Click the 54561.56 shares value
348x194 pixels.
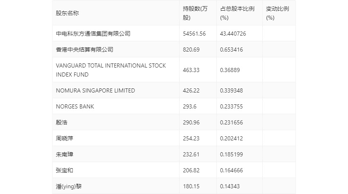point(194,34)
